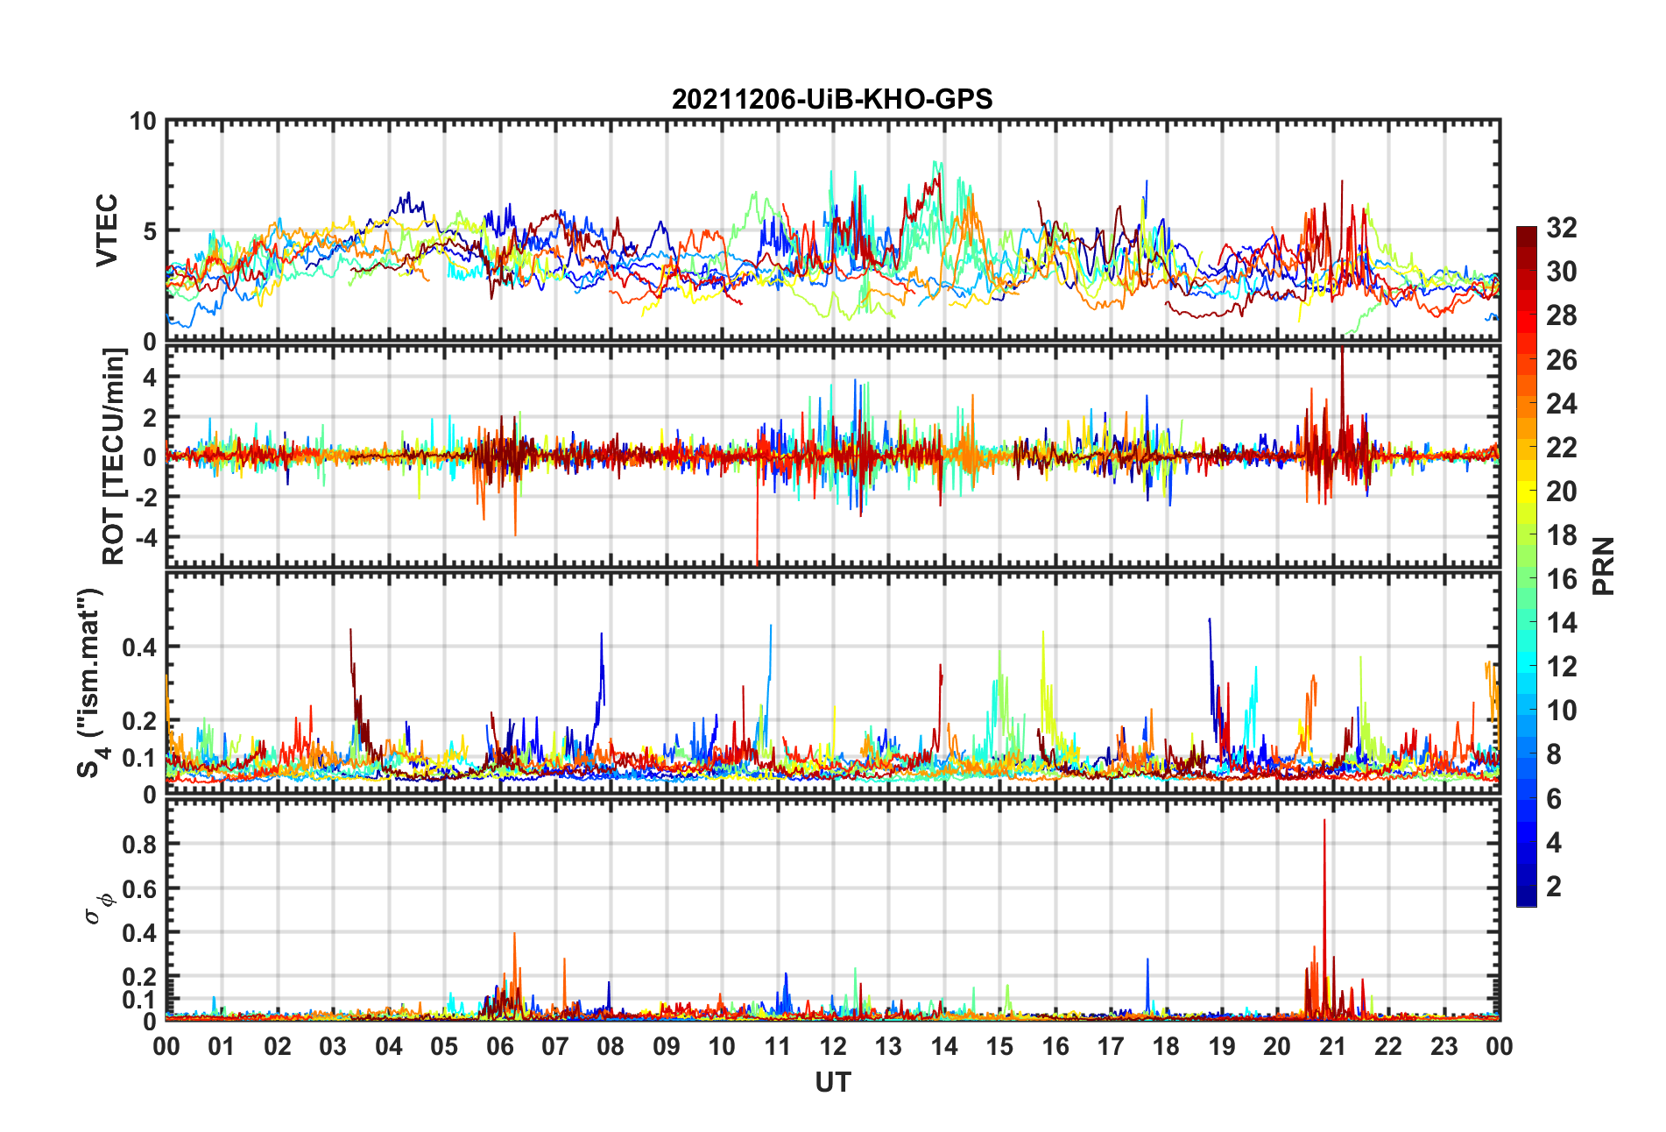1666x1132 pixels.
Task: Click VTEC y-axis tick label 10
Action: (143, 121)
